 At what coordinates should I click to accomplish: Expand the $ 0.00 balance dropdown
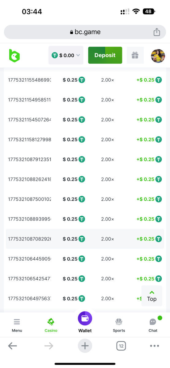coord(66,55)
